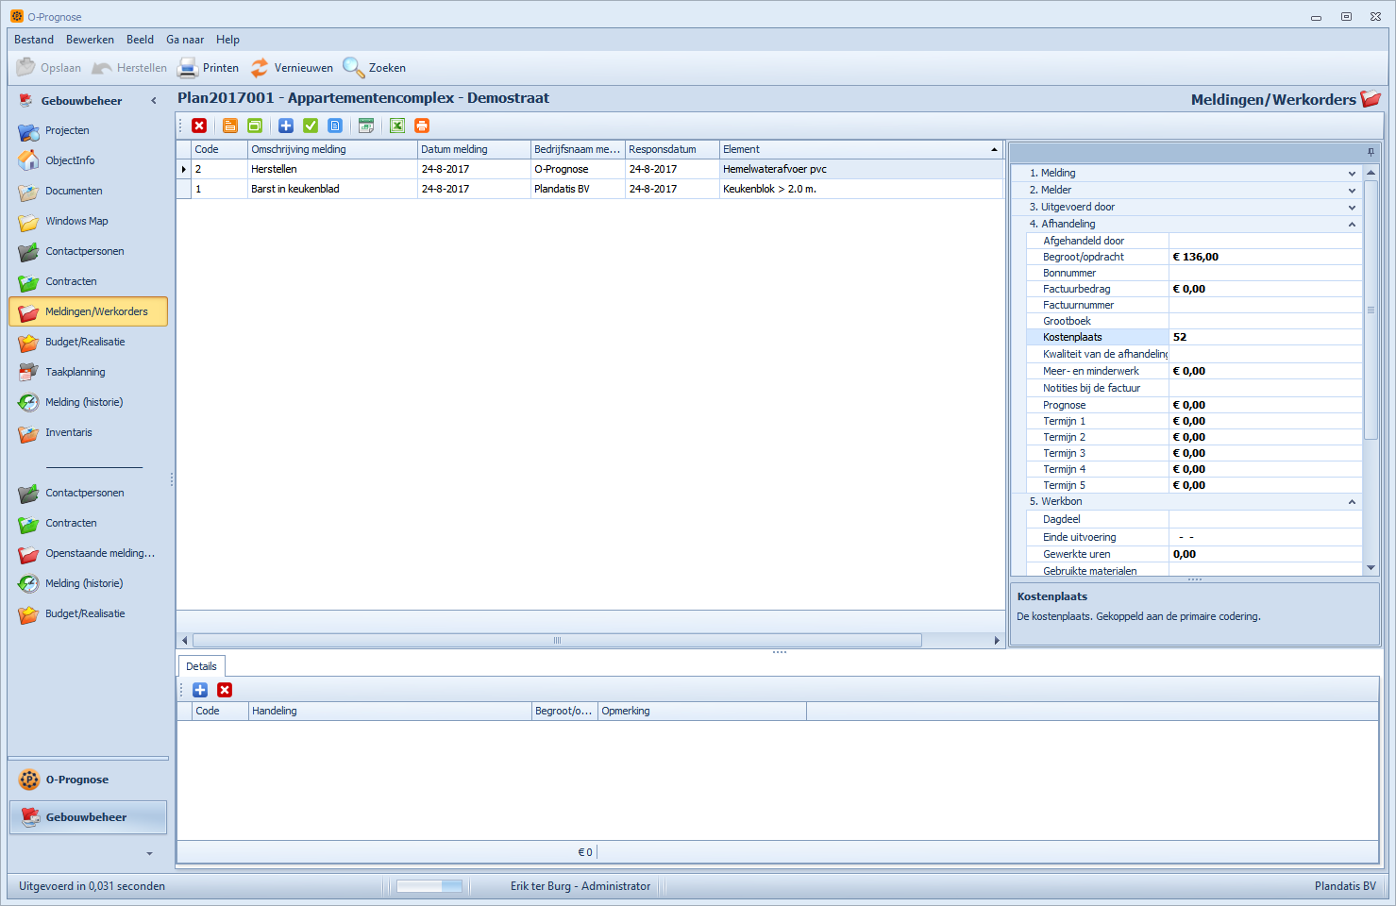The image size is (1396, 906).
Task: Open Projecten in the sidebar
Action: (x=88, y=130)
